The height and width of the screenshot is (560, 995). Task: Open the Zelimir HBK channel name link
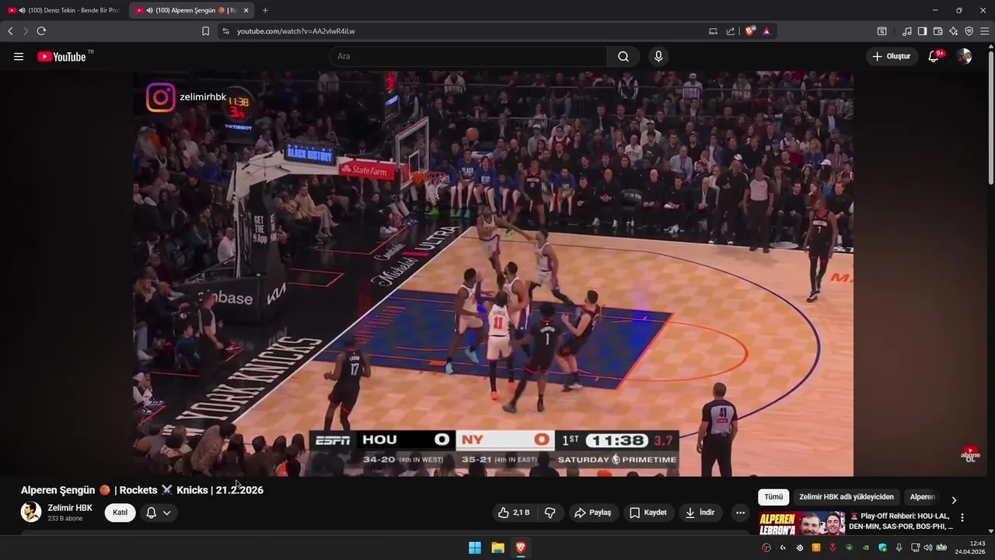coord(70,508)
